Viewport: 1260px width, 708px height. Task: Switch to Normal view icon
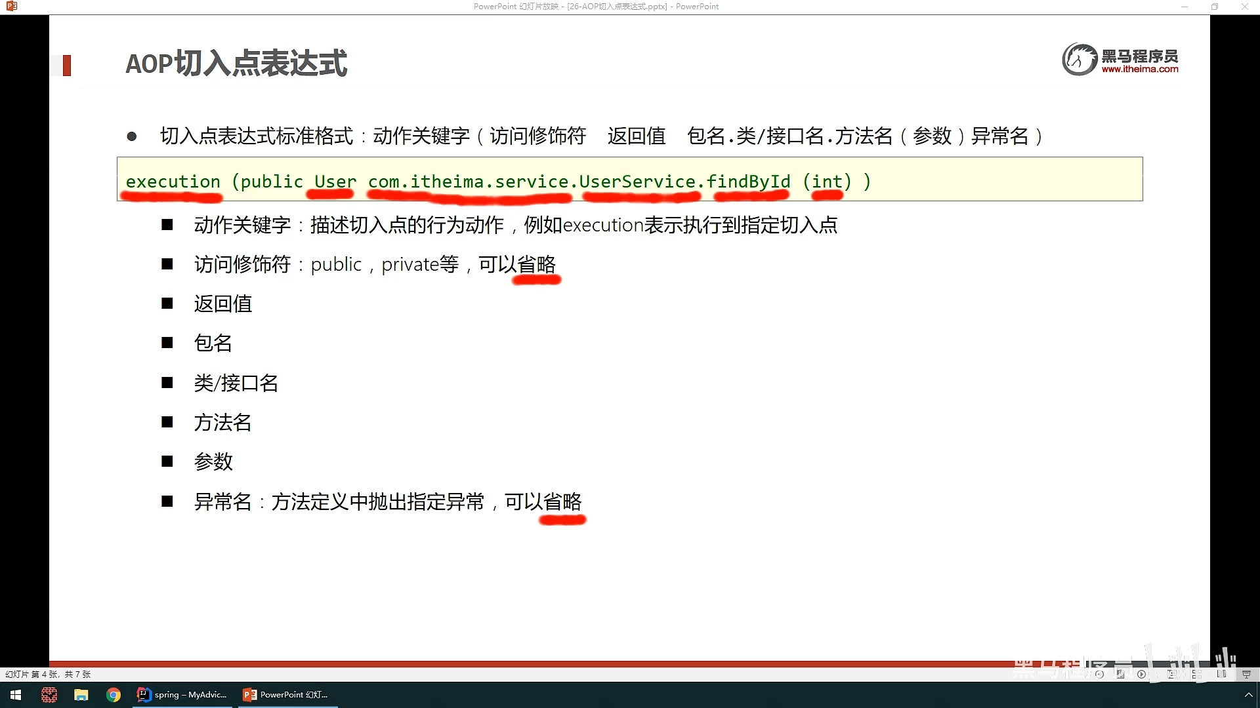(1171, 674)
